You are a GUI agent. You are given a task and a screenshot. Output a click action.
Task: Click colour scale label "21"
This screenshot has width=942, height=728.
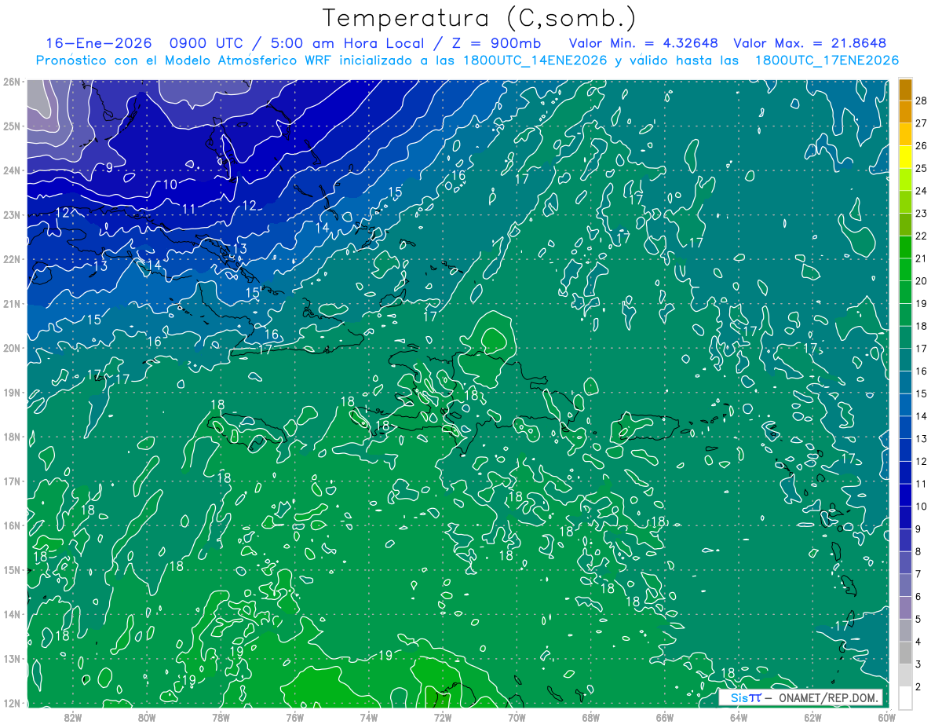922,258
